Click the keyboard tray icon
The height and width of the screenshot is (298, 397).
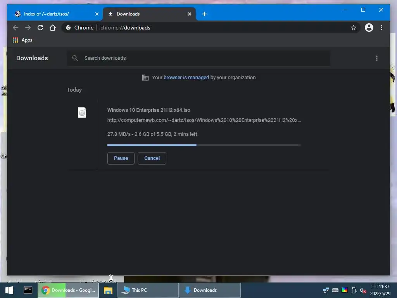click(335, 290)
